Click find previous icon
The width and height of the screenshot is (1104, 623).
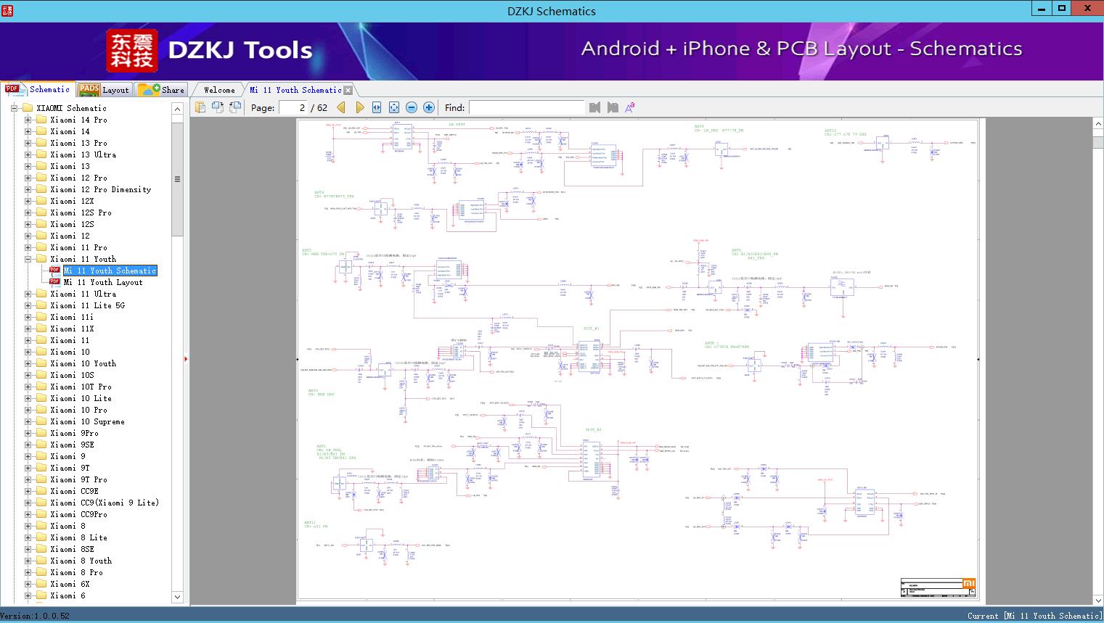click(x=595, y=107)
